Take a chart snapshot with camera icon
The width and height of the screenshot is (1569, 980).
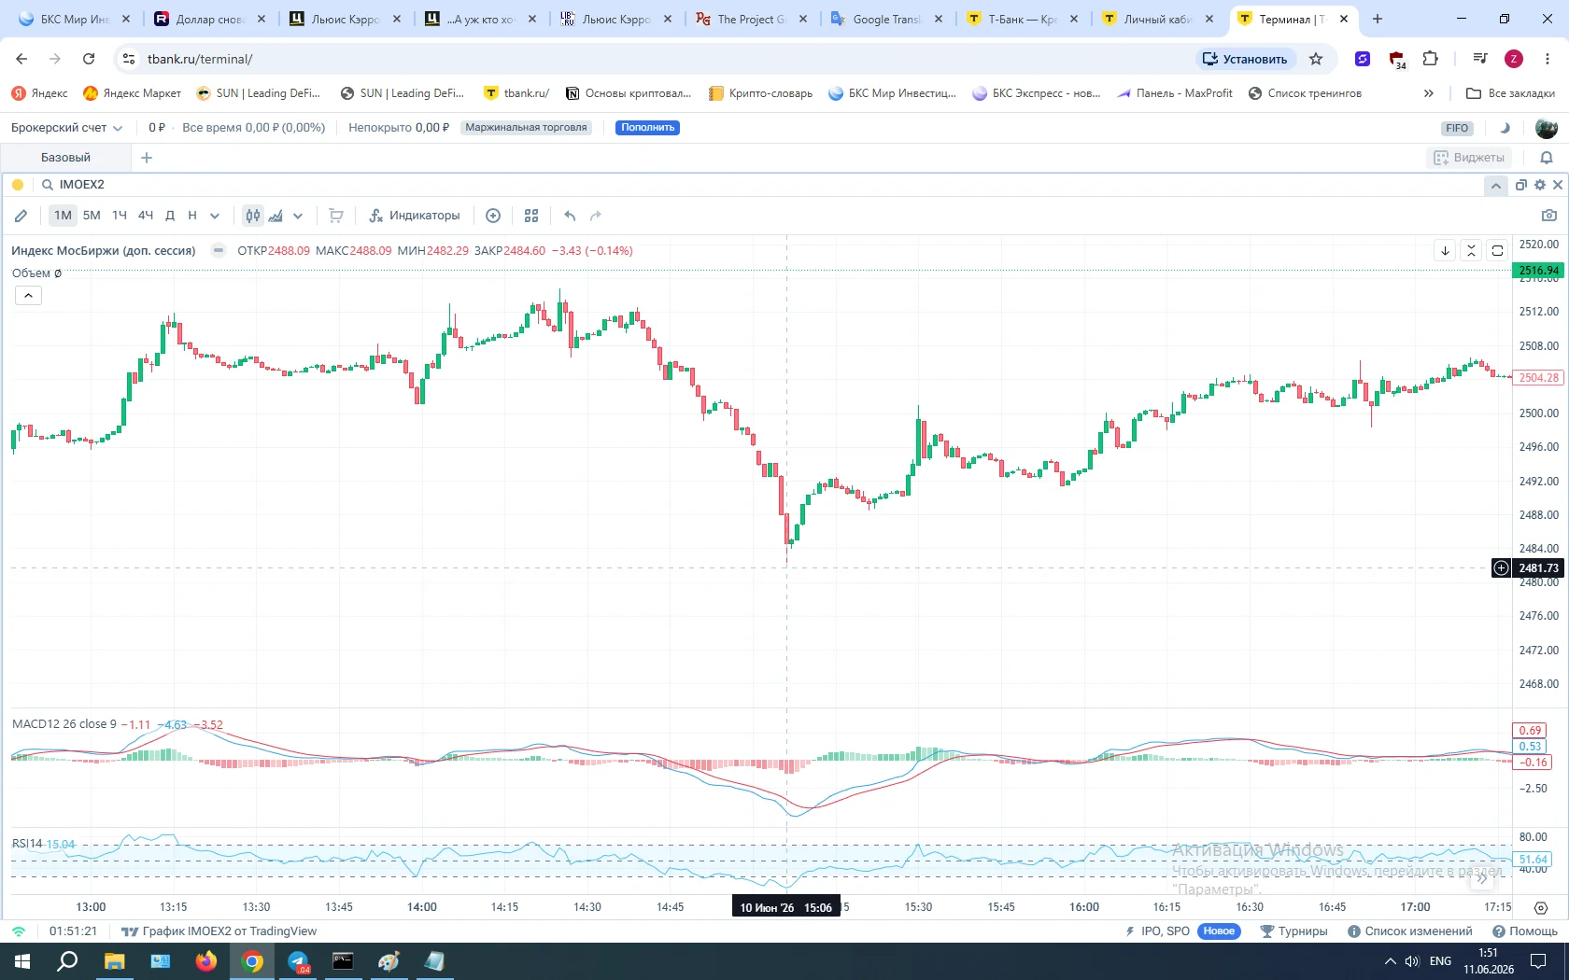pos(1549,216)
